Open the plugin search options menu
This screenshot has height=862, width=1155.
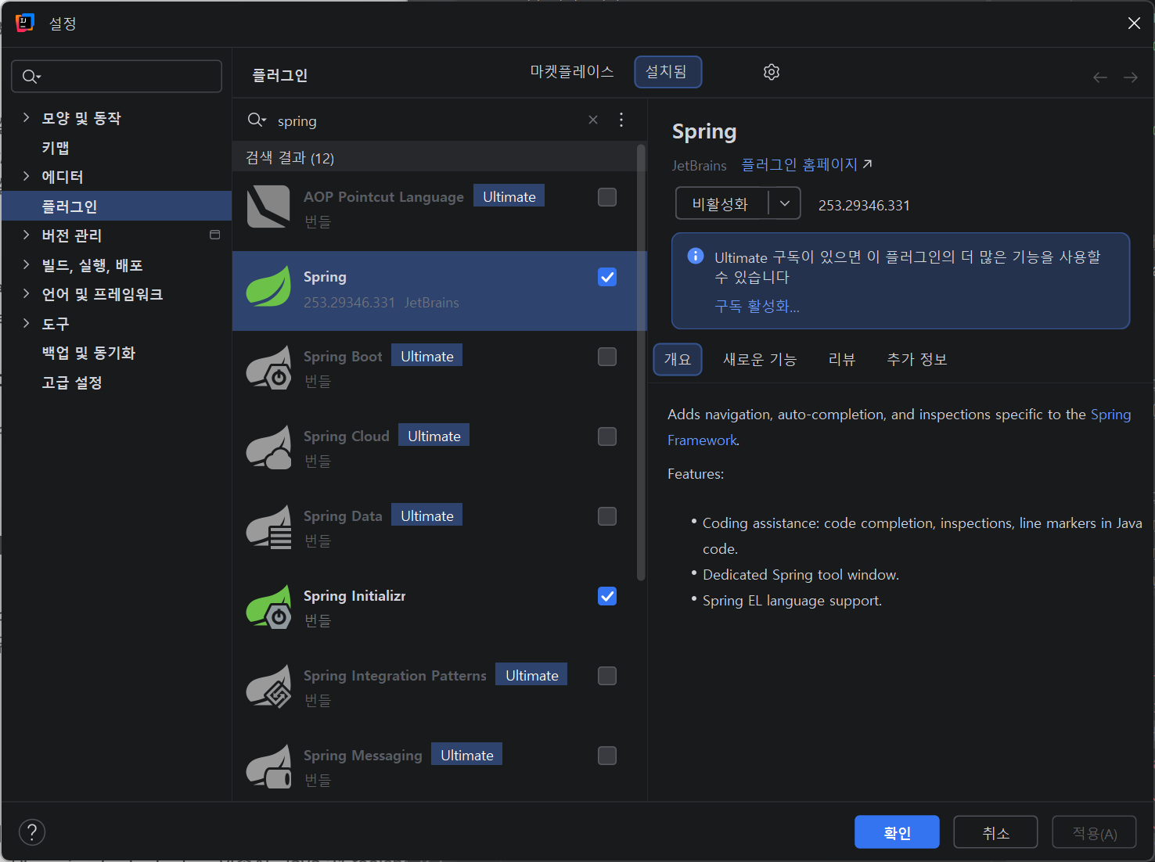(621, 120)
